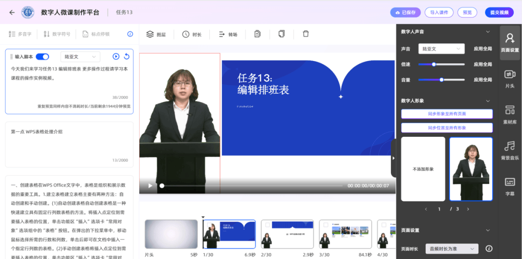This screenshot has height=259, width=522.
Task: Play the script audio preview
Action: 116,57
